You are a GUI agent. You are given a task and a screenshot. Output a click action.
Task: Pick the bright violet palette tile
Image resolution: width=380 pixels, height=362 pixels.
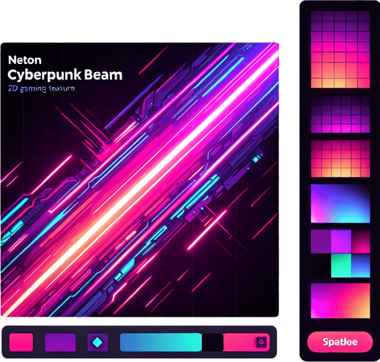[x=341, y=242]
